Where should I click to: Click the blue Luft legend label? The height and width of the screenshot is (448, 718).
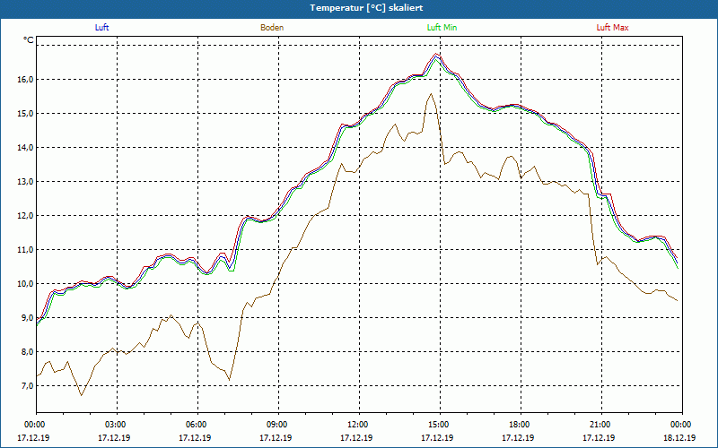click(101, 28)
